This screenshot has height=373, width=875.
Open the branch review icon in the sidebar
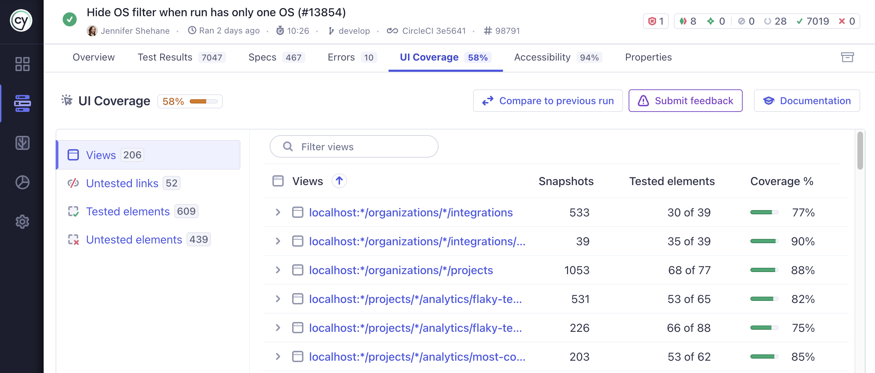(22, 143)
